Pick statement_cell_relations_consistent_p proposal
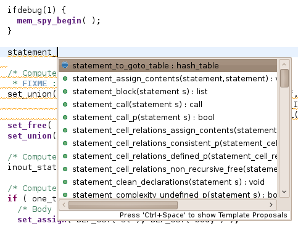This screenshot has width=298, height=226. click(x=168, y=143)
